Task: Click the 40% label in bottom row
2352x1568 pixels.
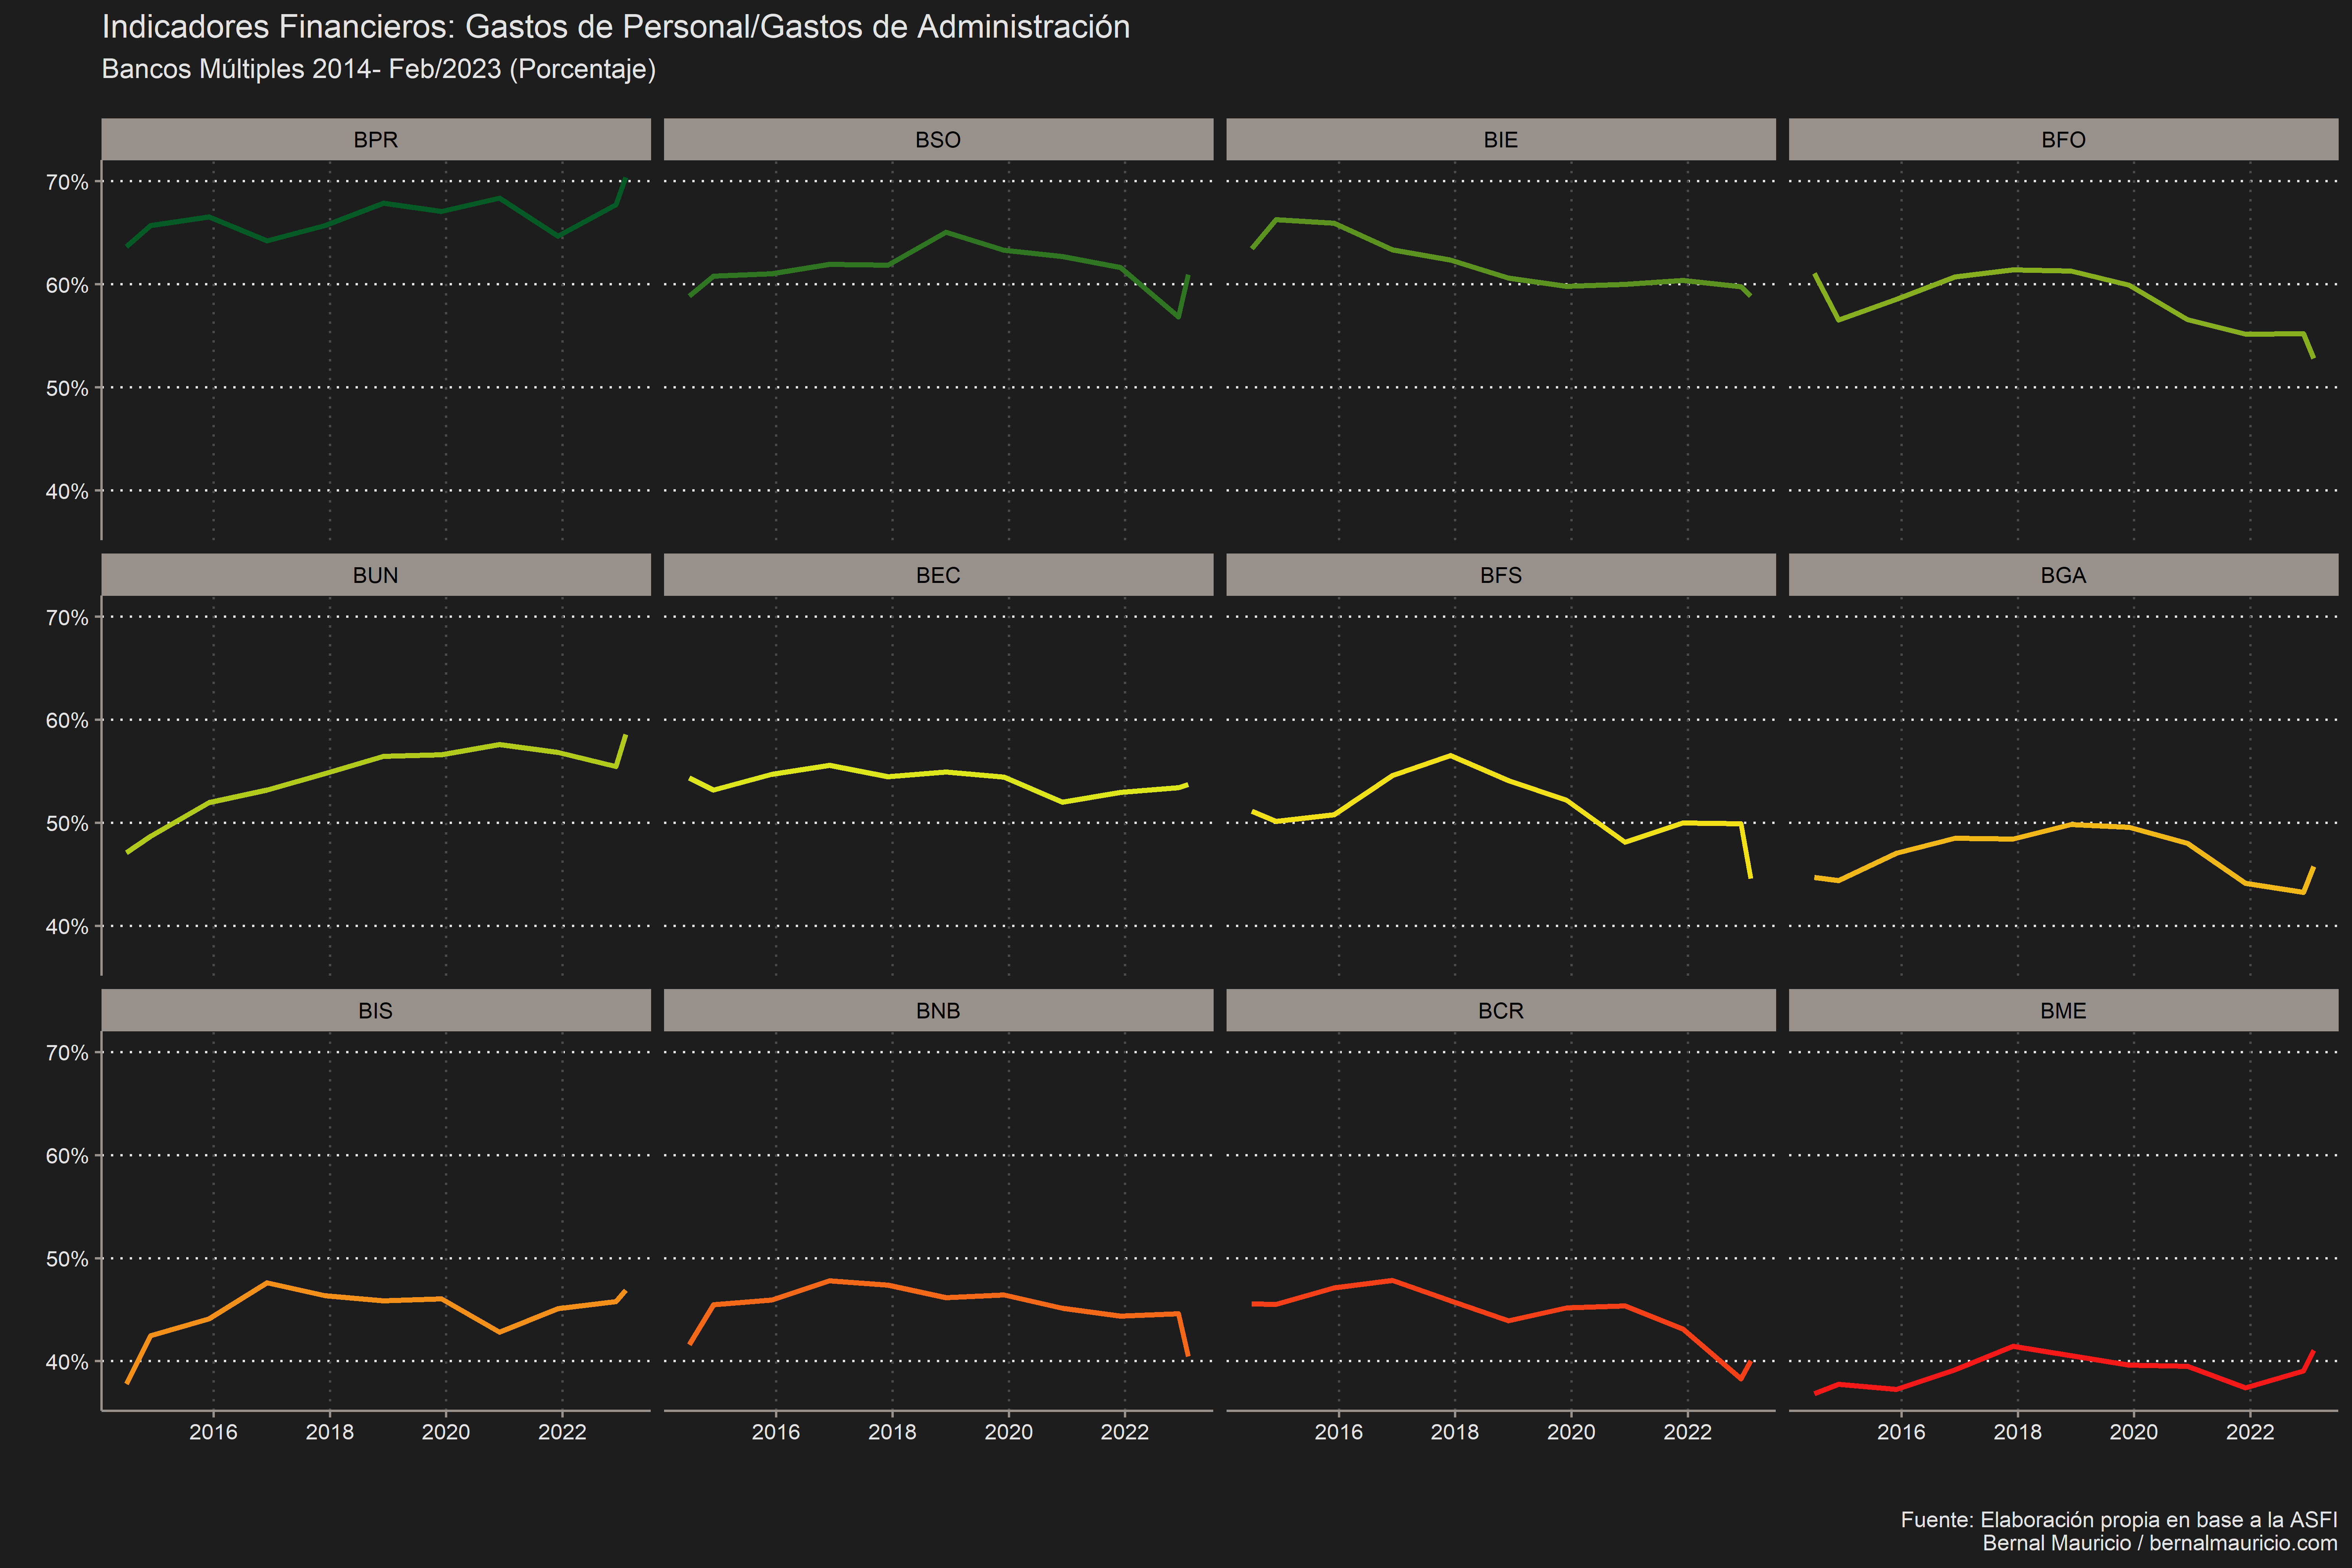Action: [x=67, y=1362]
